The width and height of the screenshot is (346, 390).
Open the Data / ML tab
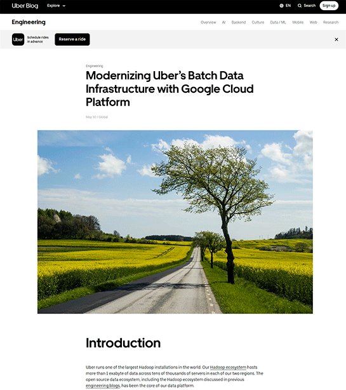point(278,22)
